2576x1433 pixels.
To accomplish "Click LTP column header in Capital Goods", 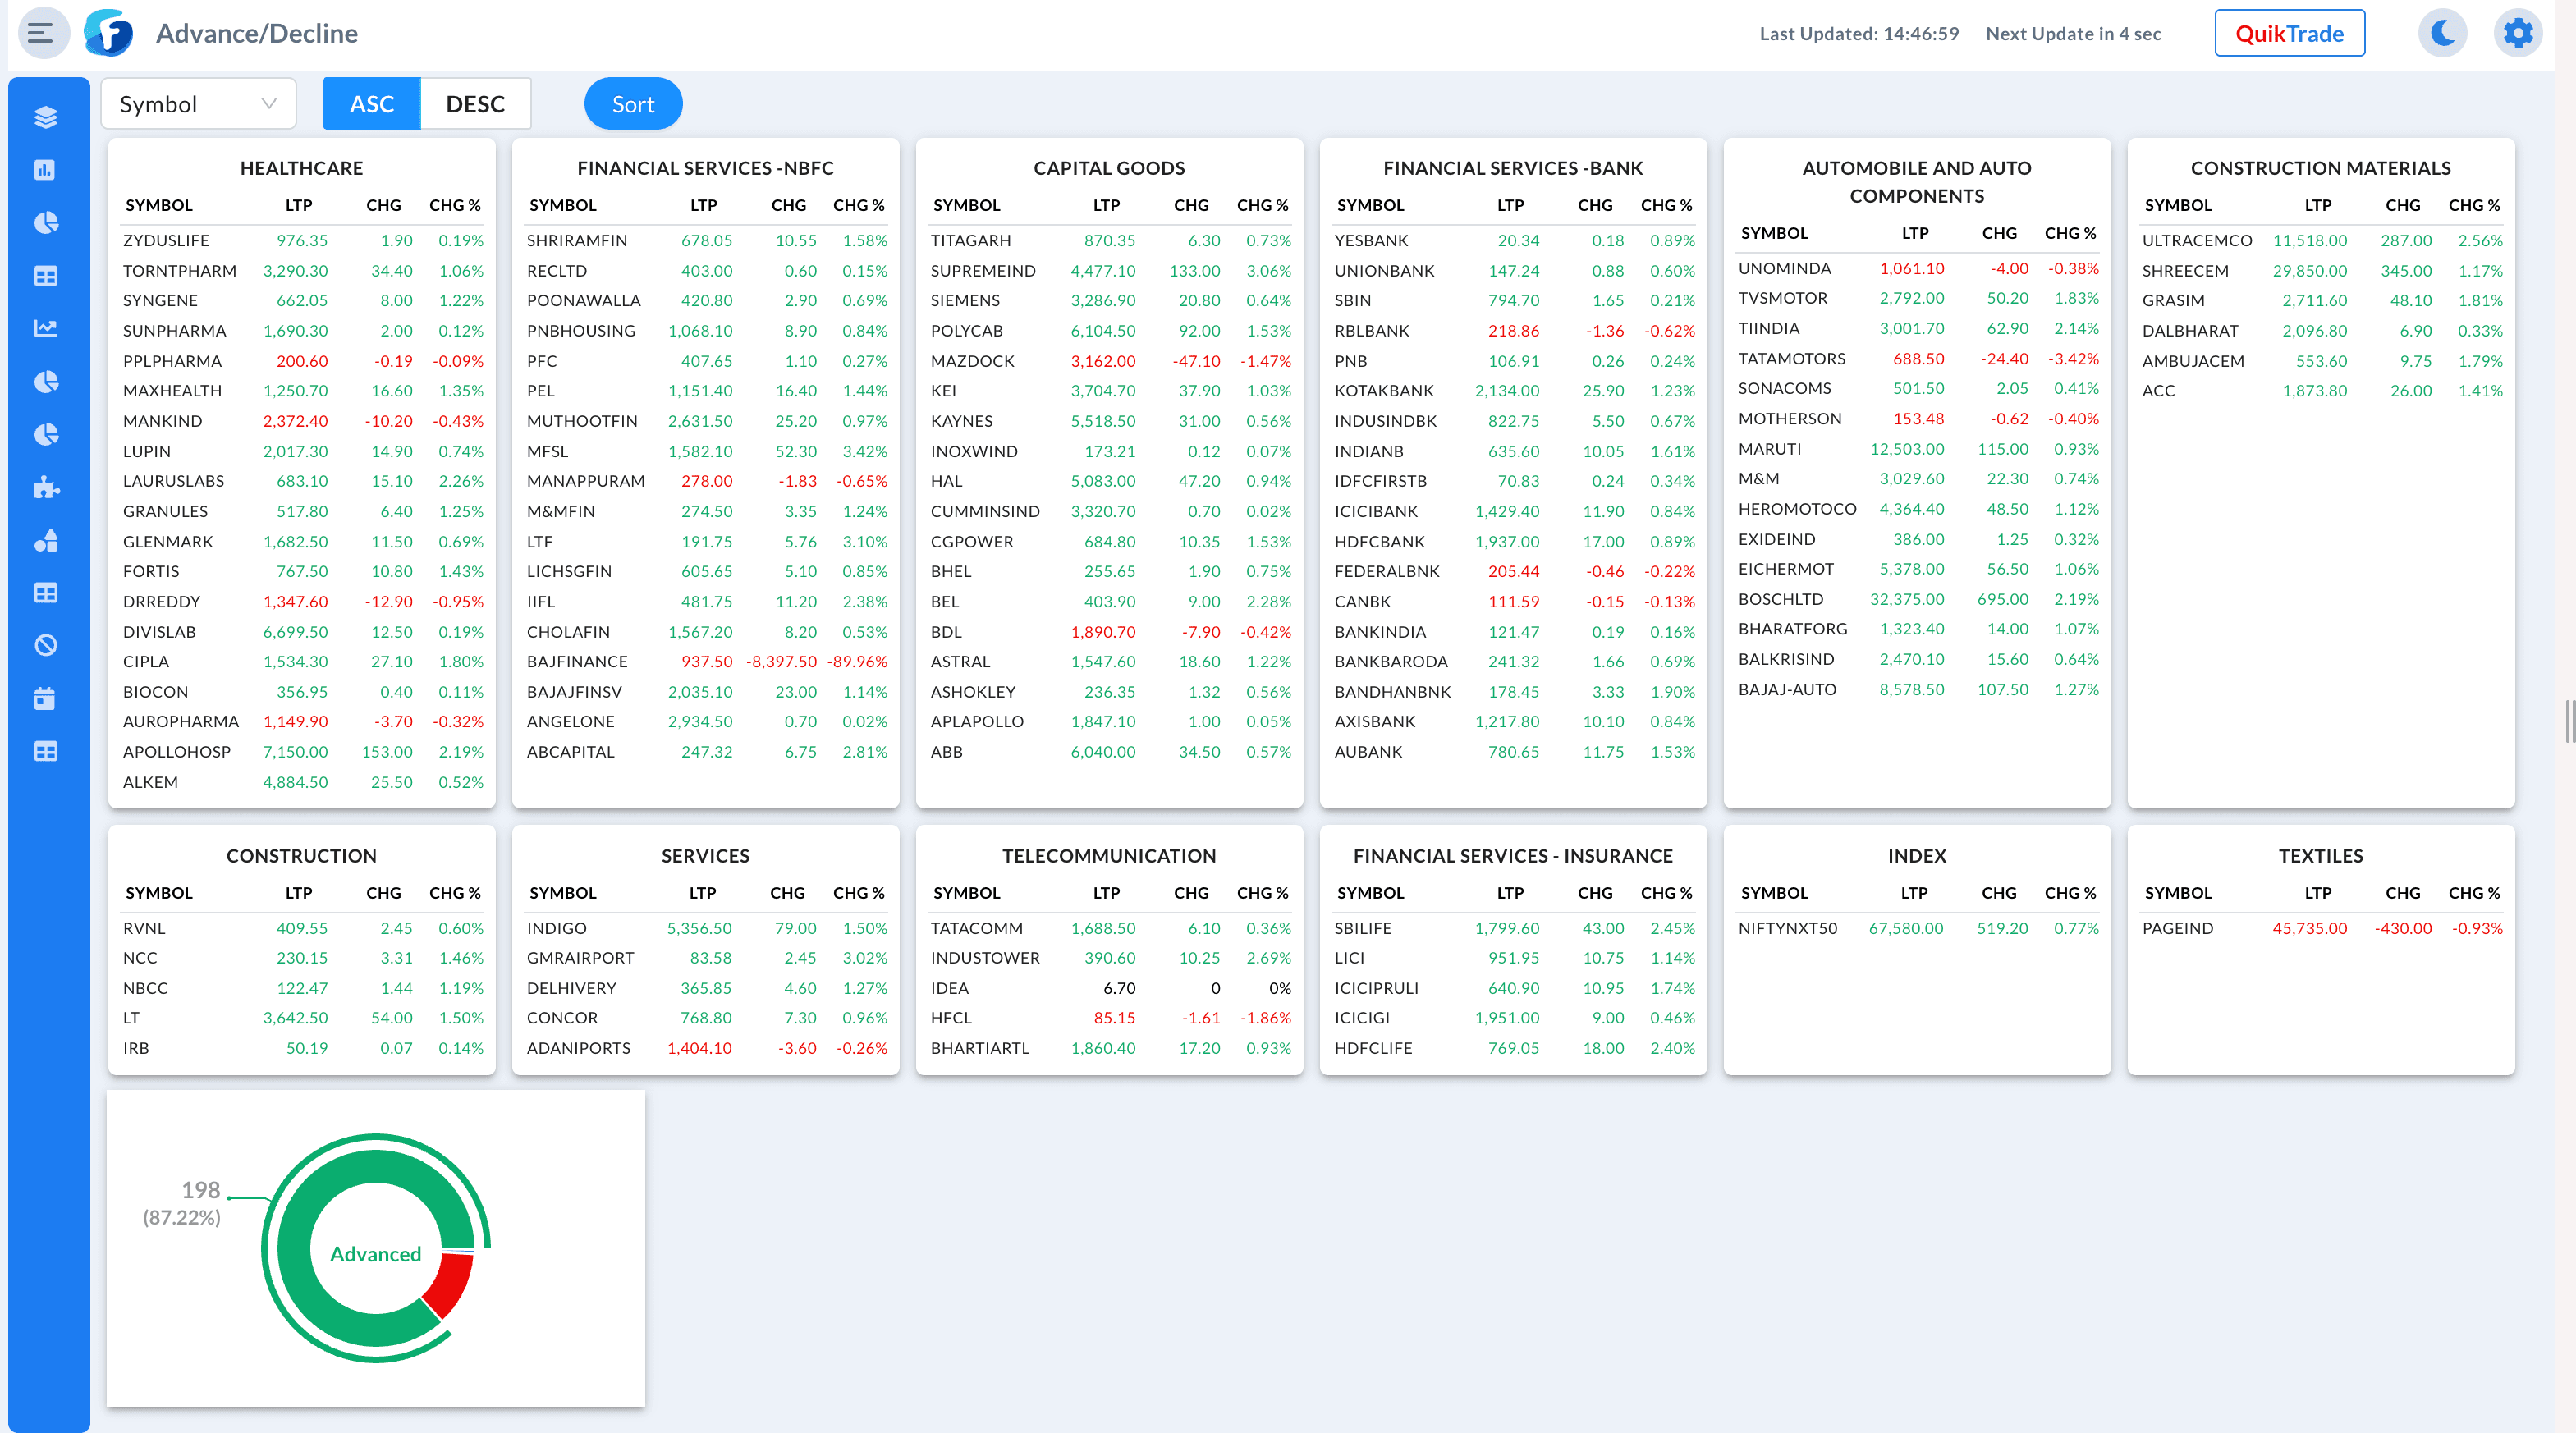I will pyautogui.click(x=1106, y=205).
